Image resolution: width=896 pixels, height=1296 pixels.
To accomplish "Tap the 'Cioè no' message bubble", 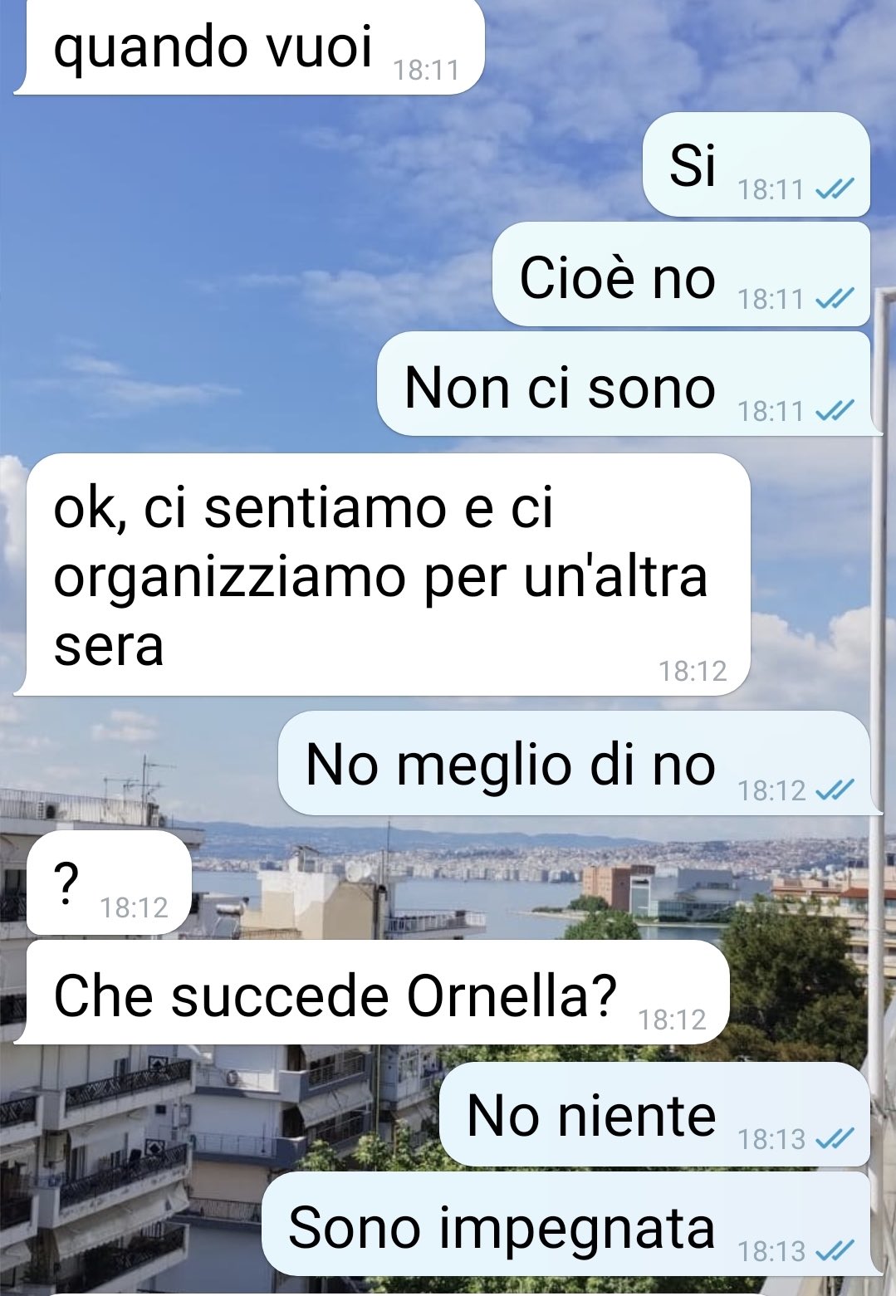I will (682, 275).
